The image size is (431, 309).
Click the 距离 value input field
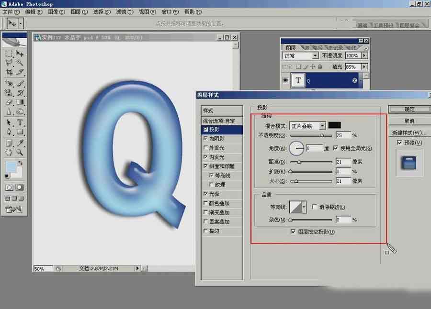[x=343, y=162]
